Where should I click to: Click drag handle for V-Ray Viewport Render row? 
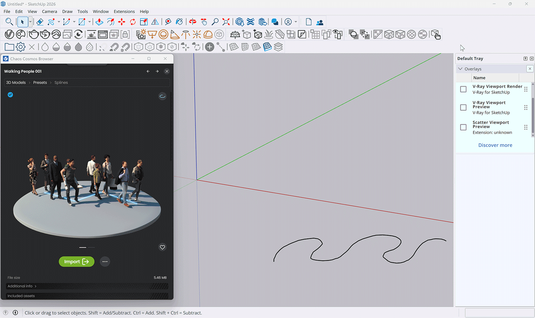click(526, 89)
